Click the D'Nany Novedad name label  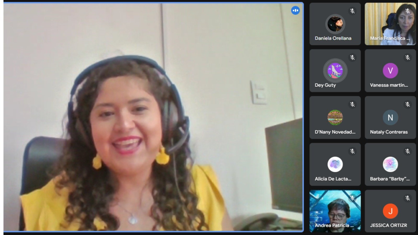[x=335, y=132]
